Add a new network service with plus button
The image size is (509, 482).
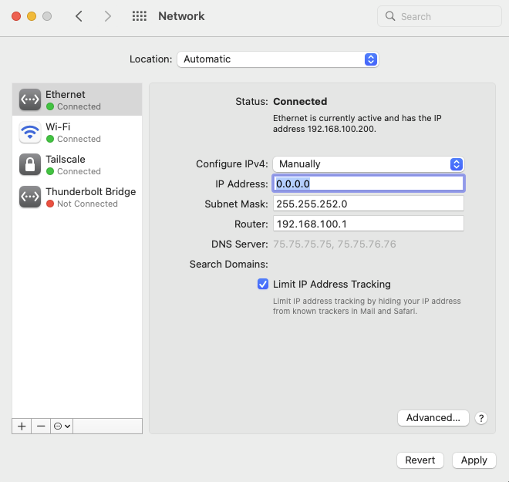coord(22,426)
